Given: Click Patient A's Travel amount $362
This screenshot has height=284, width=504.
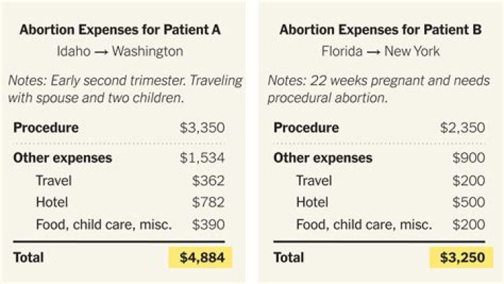Looking at the screenshot, I should (x=209, y=180).
